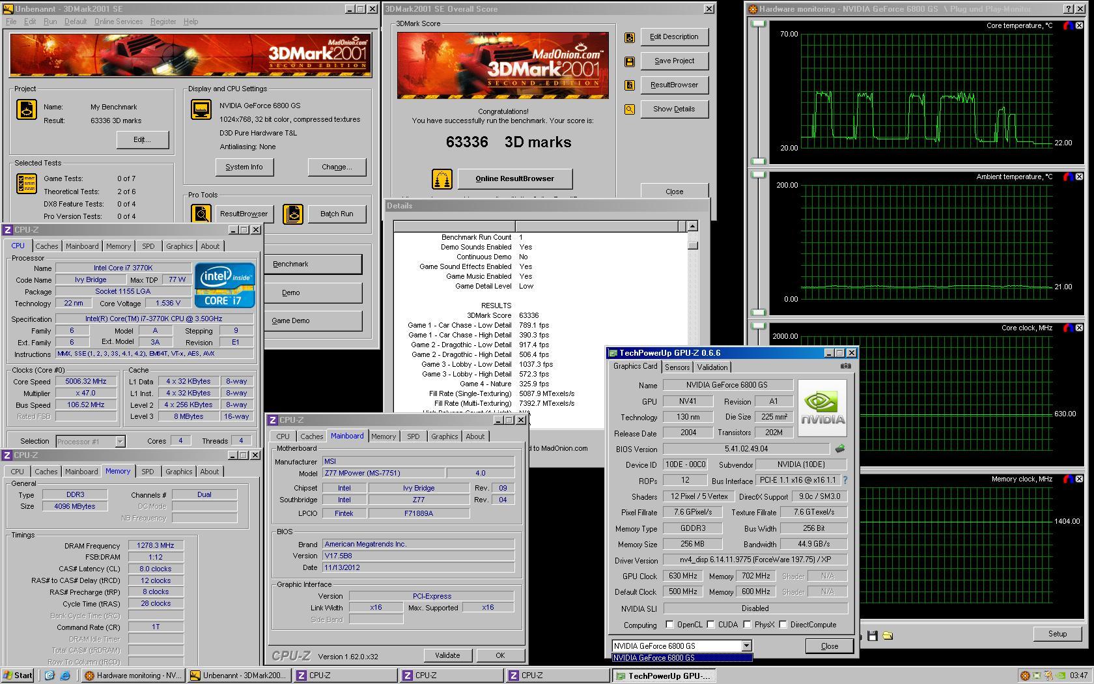The height and width of the screenshot is (684, 1094).
Task: Click the Project icon in 3DMark main window
Action: pyautogui.click(x=27, y=109)
